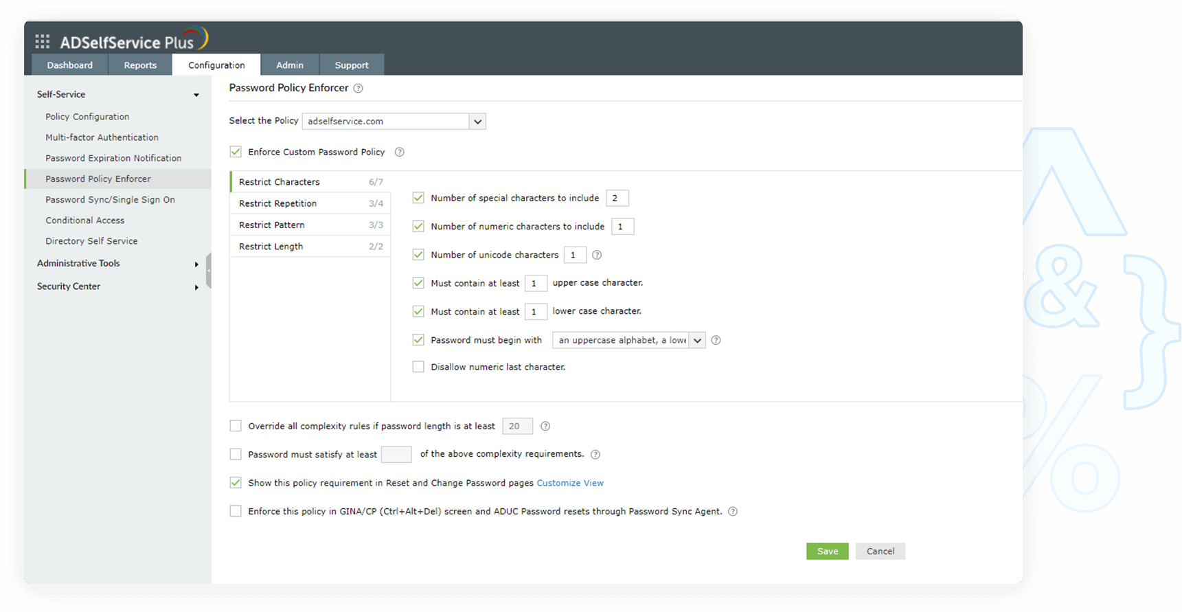
Task: Open the Customize View link
Action: point(570,483)
